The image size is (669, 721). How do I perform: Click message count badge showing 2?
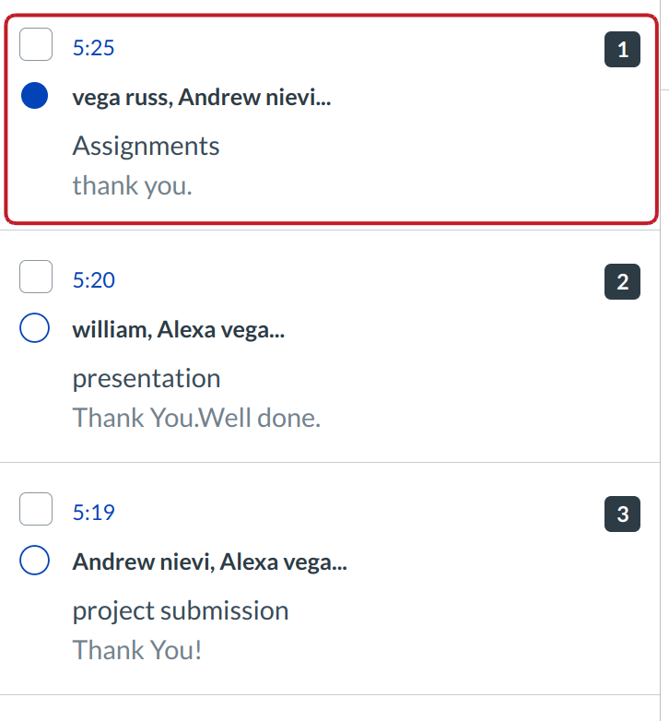622,282
